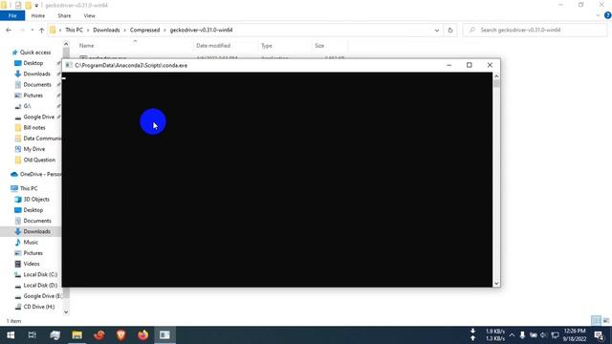Open the View ribbon tab
This screenshot has height=344, width=612.
pos(89,15)
